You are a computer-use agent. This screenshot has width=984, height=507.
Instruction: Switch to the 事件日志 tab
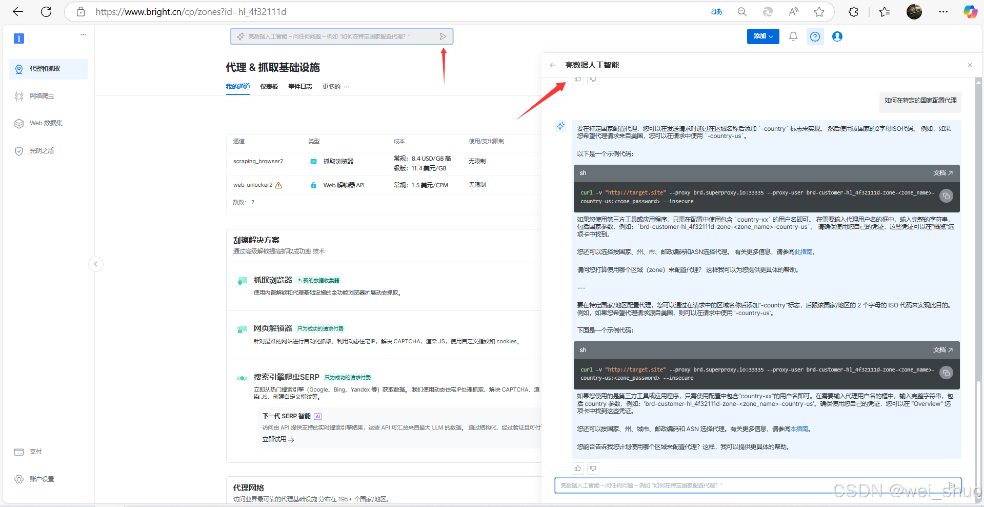point(300,87)
